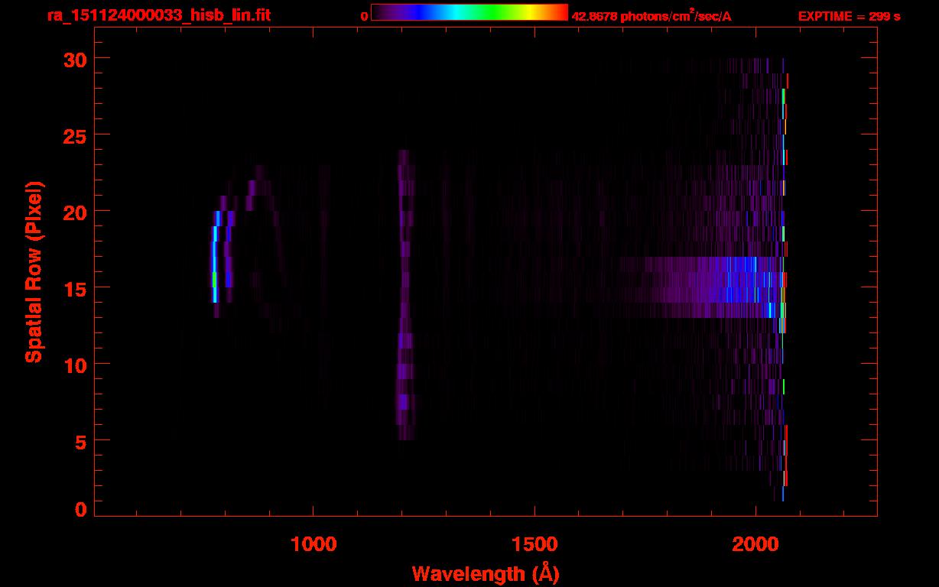Click the bright cyan emission arc near 780 Å

click(215, 264)
